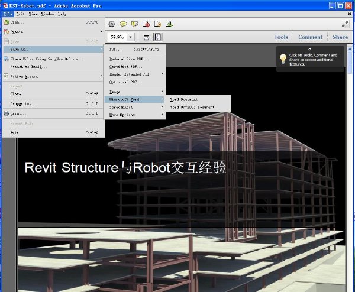Screen dimensions: 355x292
Task: Open the zoom percentage dropdown arrow
Action: 130,37
